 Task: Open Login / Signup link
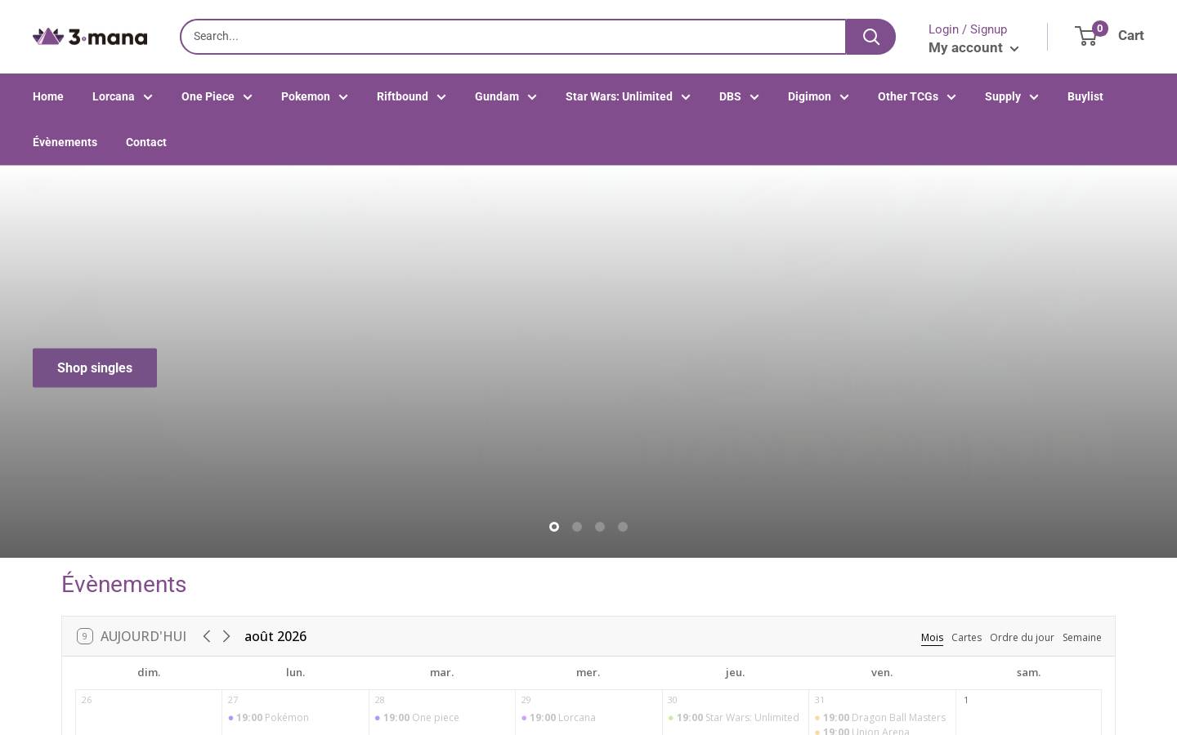click(968, 29)
